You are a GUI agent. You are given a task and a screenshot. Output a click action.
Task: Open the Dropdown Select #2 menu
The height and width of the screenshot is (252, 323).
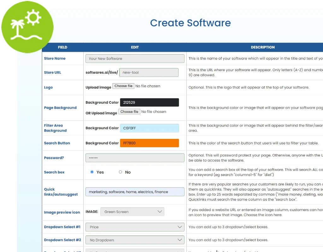tap(135, 240)
